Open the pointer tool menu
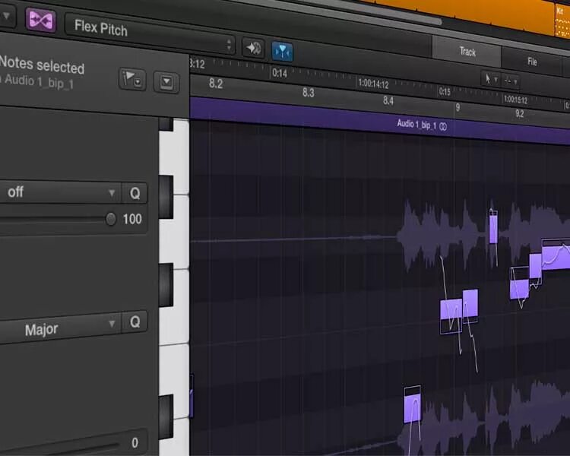570x456 pixels. click(x=490, y=78)
